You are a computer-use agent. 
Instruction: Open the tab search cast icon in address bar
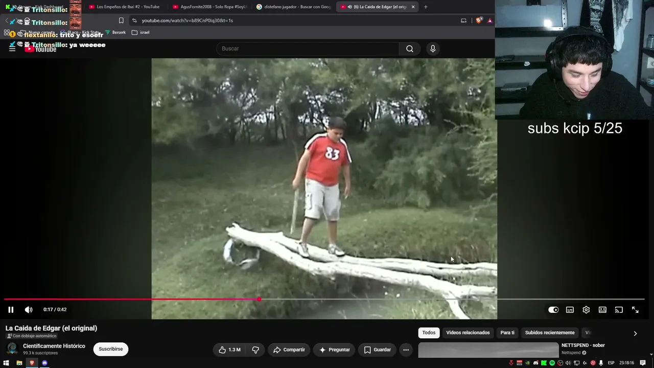[x=463, y=20]
